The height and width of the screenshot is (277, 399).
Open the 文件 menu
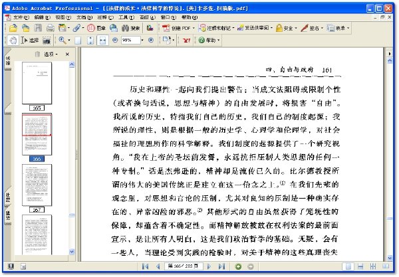coord(21,17)
